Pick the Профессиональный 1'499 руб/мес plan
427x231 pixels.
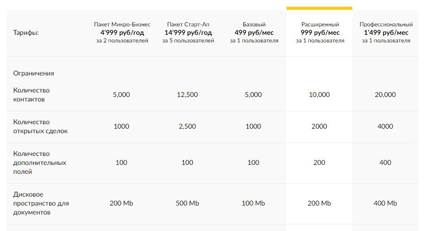coord(386,33)
